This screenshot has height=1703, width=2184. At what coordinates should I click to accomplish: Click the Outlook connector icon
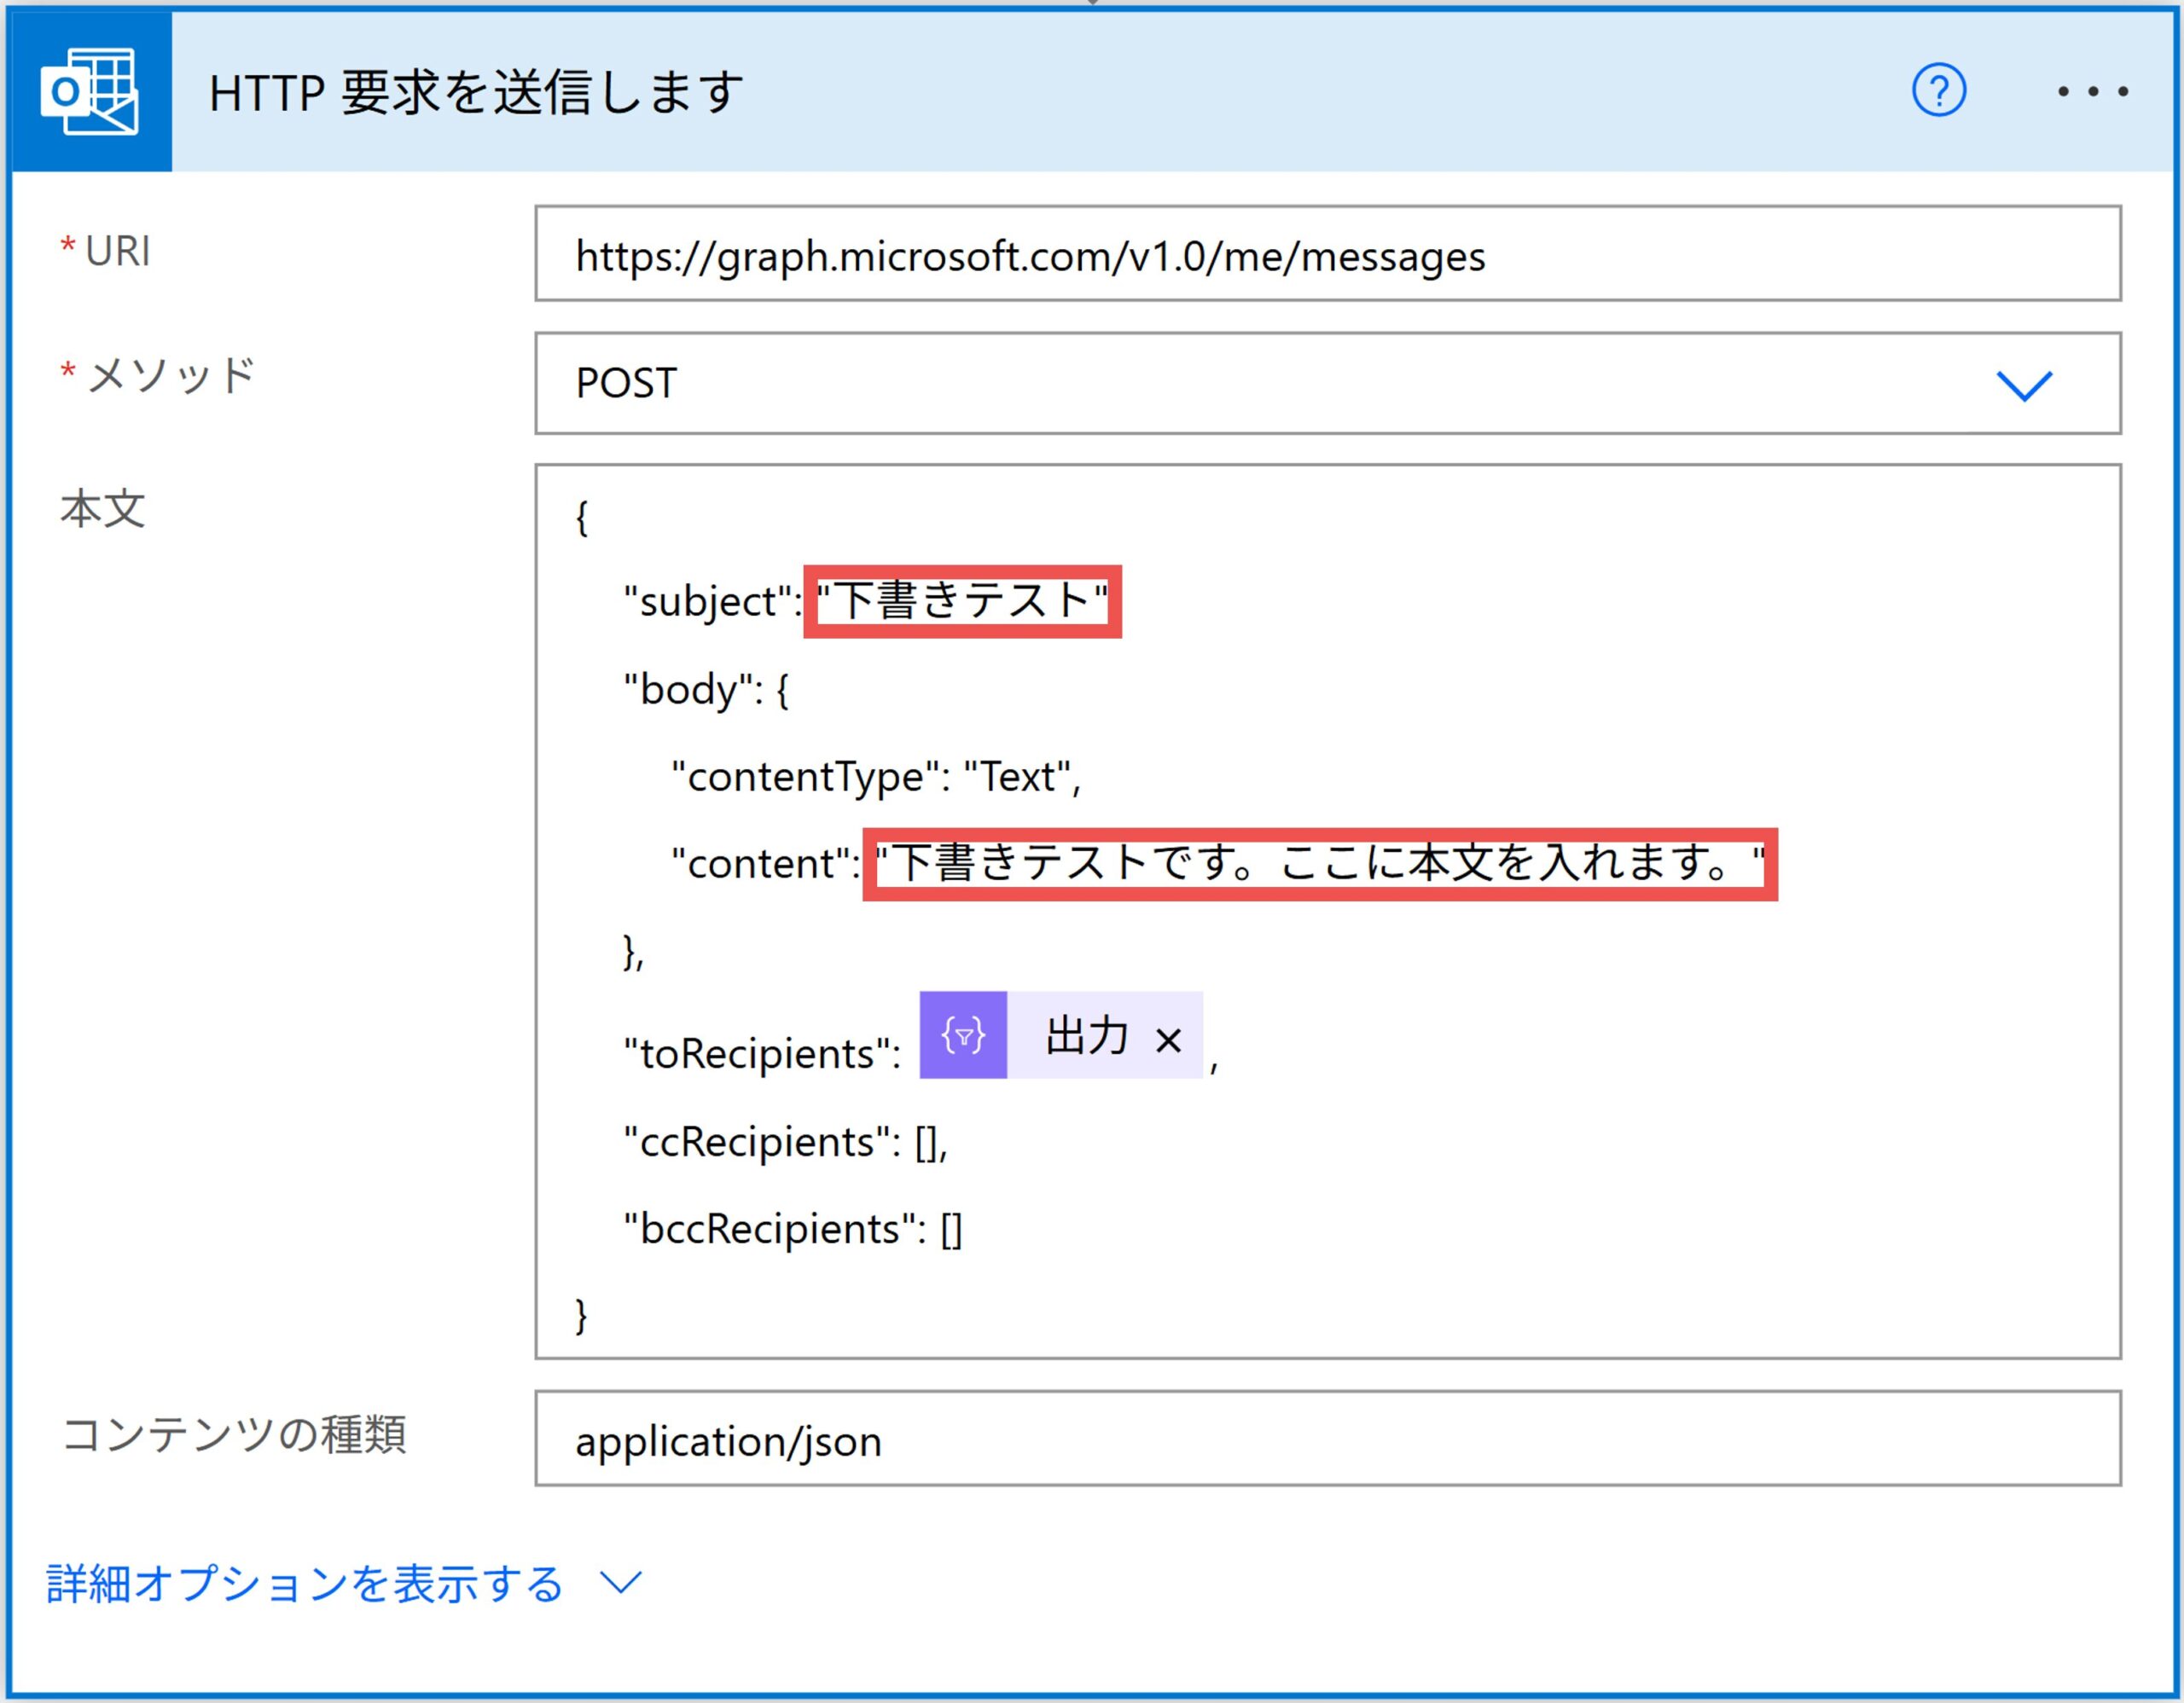point(90,91)
